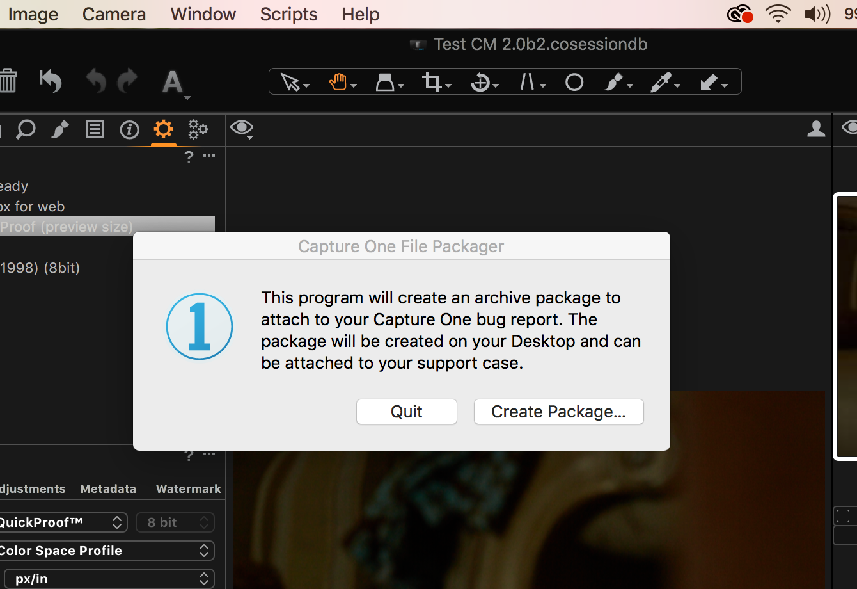The width and height of the screenshot is (857, 589).
Task: Select the White balance picker tool
Action: pos(665,82)
